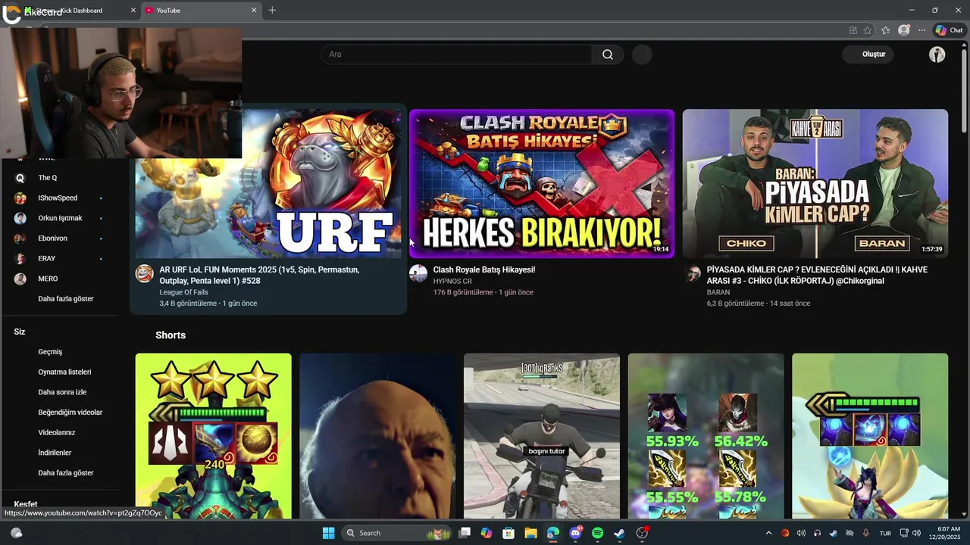Click the browser split screen icon
The image size is (970, 545).
pyautogui.click(x=853, y=30)
